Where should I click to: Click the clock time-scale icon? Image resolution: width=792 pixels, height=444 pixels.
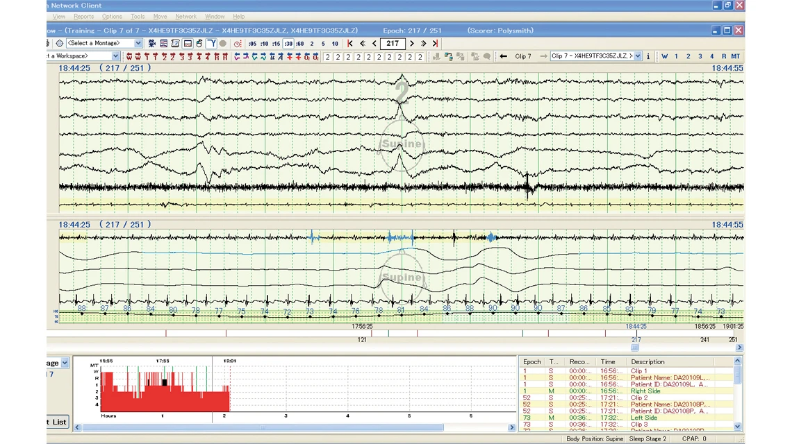(237, 44)
